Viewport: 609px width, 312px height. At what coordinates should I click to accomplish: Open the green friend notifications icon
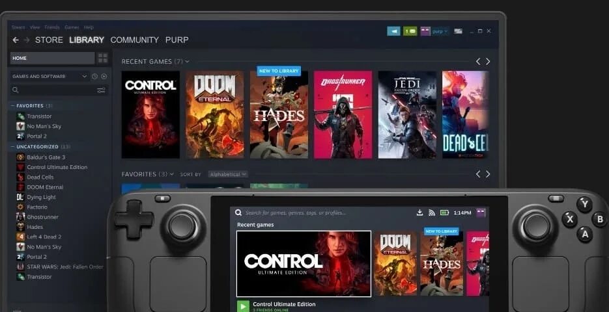(410, 31)
